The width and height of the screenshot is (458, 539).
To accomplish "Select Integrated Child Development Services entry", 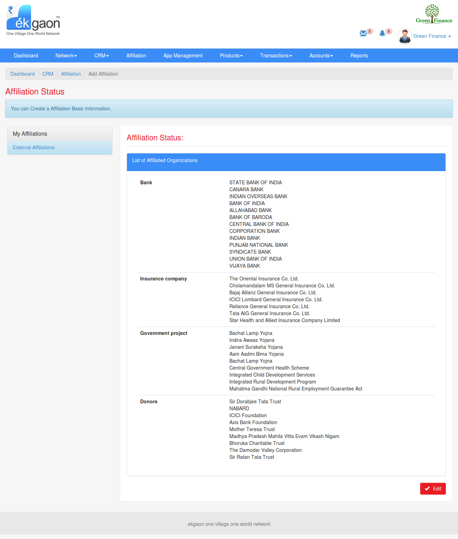I will 272,375.
